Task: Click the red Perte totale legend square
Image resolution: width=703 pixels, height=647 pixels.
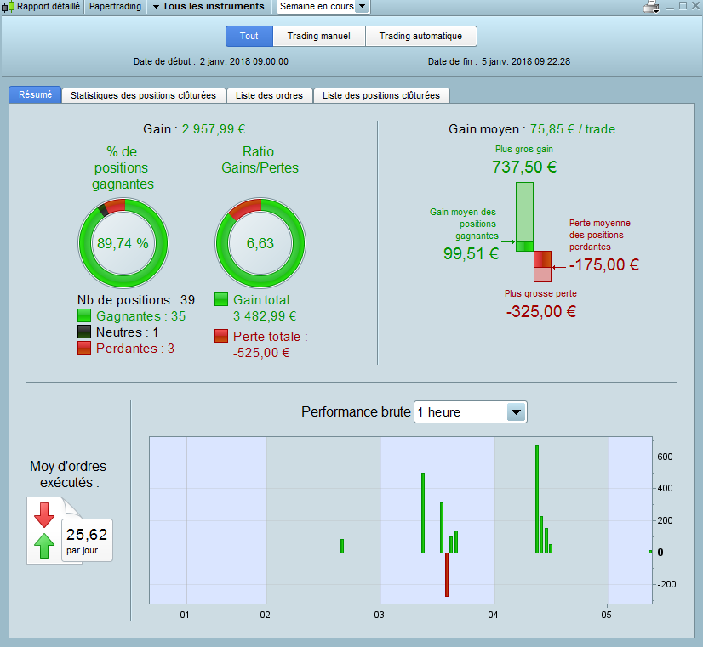Action: point(221,336)
